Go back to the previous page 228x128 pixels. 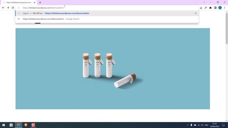pos(3,8)
